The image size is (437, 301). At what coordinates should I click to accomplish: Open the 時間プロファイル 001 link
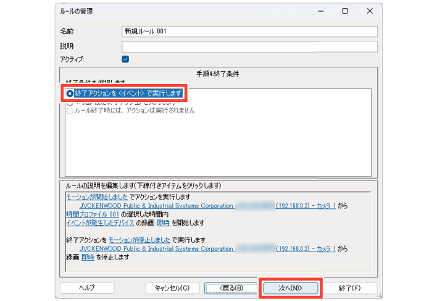pos(93,214)
